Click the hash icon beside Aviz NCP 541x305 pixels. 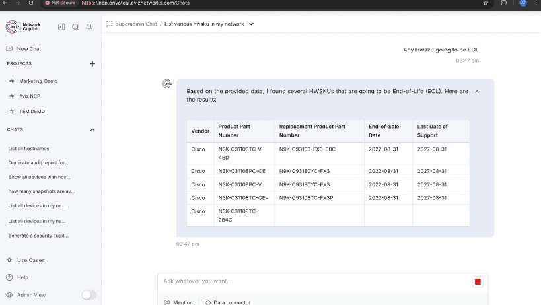(x=12, y=96)
